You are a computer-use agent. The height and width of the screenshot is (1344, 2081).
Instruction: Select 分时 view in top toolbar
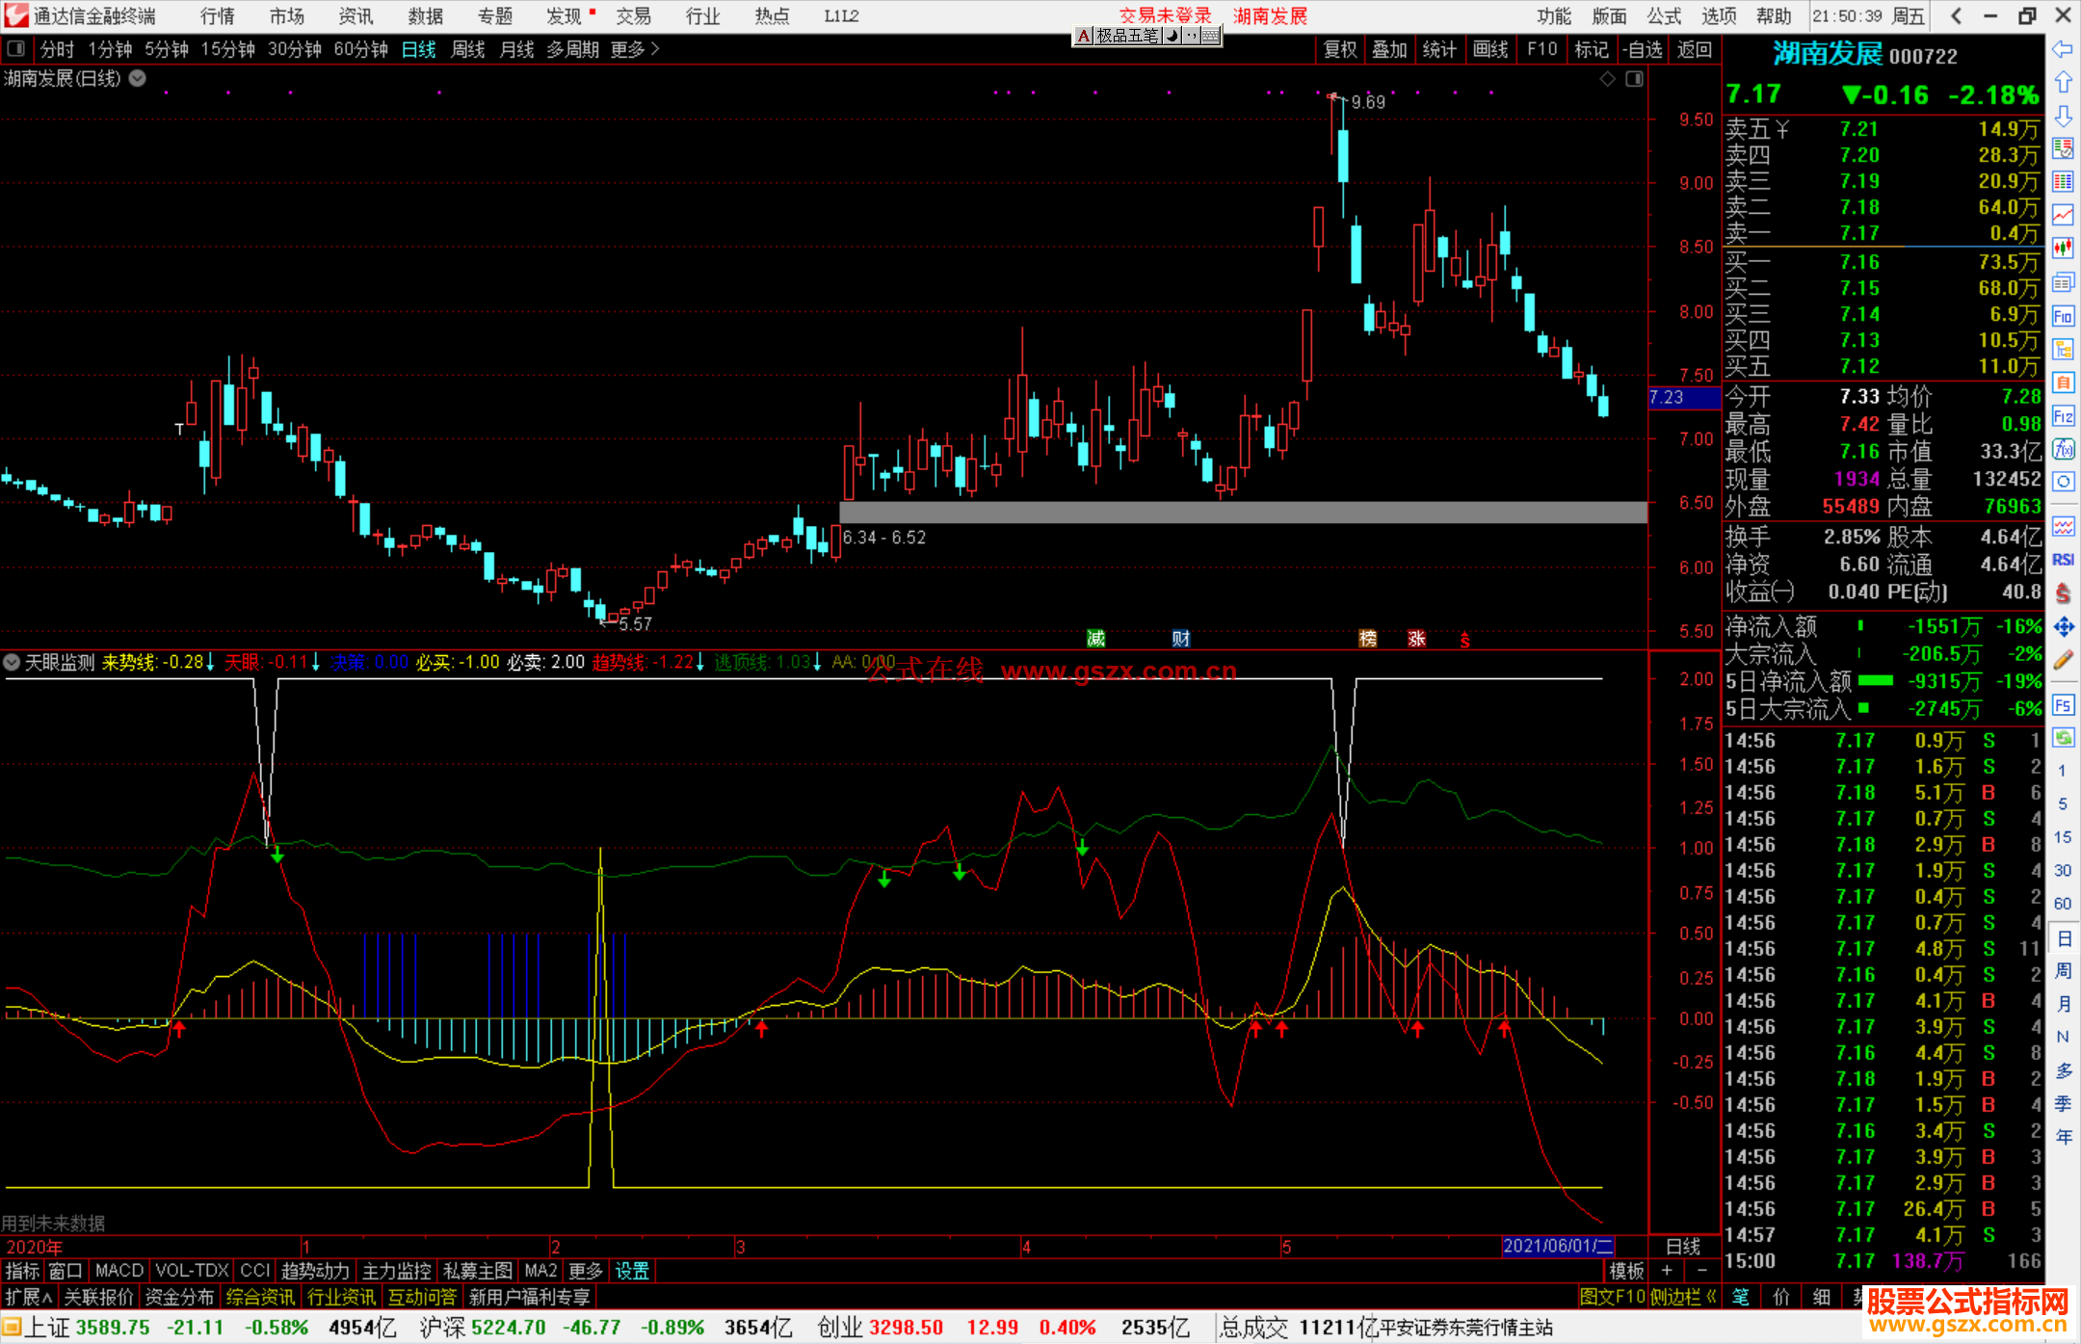tap(57, 49)
